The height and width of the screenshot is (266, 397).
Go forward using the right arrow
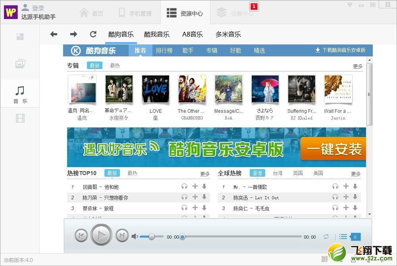tap(74, 34)
